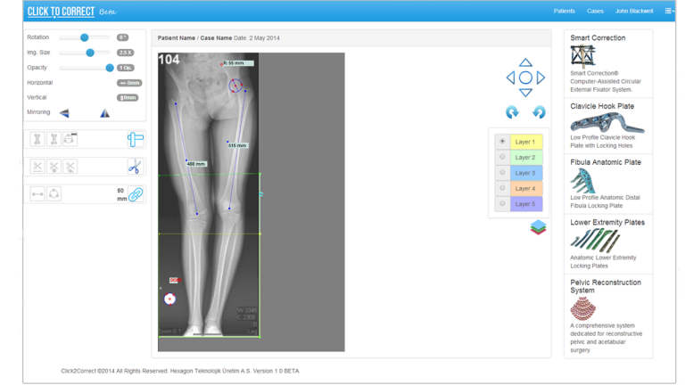Click the Rotation slider handle
Image resolution: width=685 pixels, height=385 pixels.
[x=85, y=37]
